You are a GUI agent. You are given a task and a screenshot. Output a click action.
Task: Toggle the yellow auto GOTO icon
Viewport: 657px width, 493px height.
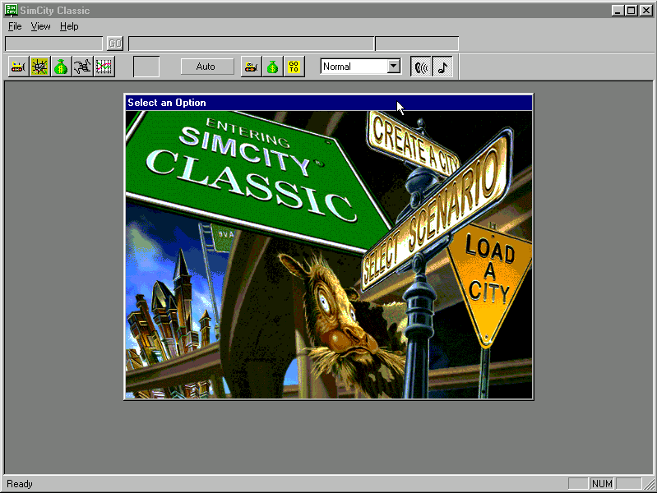294,67
